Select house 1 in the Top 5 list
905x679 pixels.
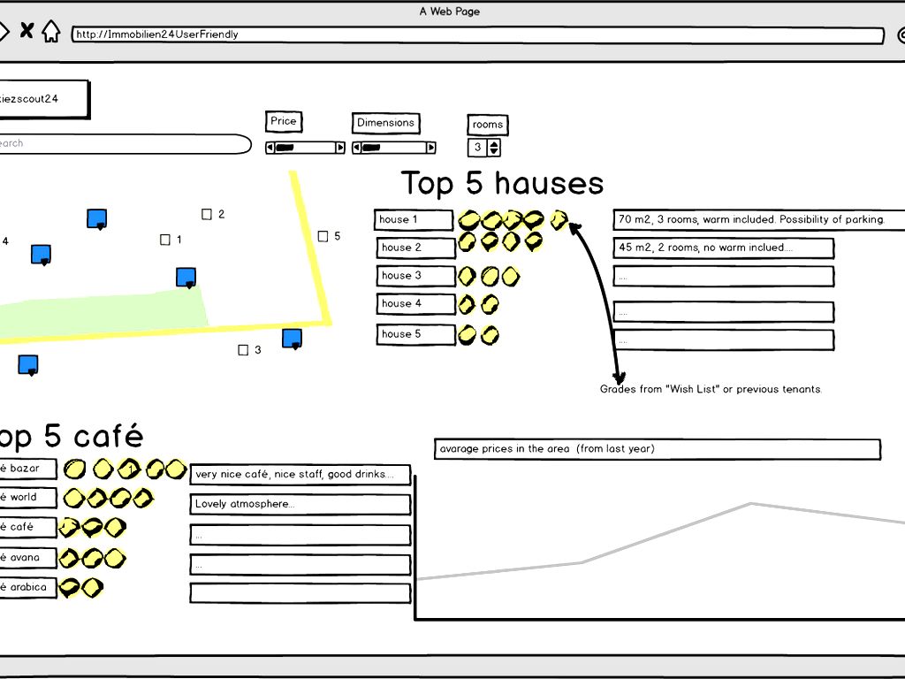tap(414, 219)
